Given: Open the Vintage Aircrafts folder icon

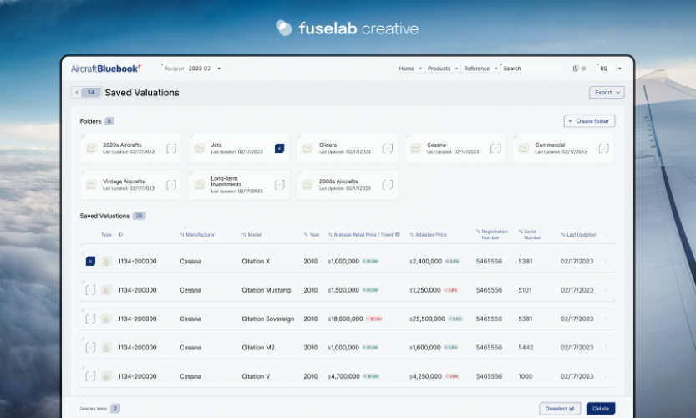Looking at the screenshot, I should (91, 185).
